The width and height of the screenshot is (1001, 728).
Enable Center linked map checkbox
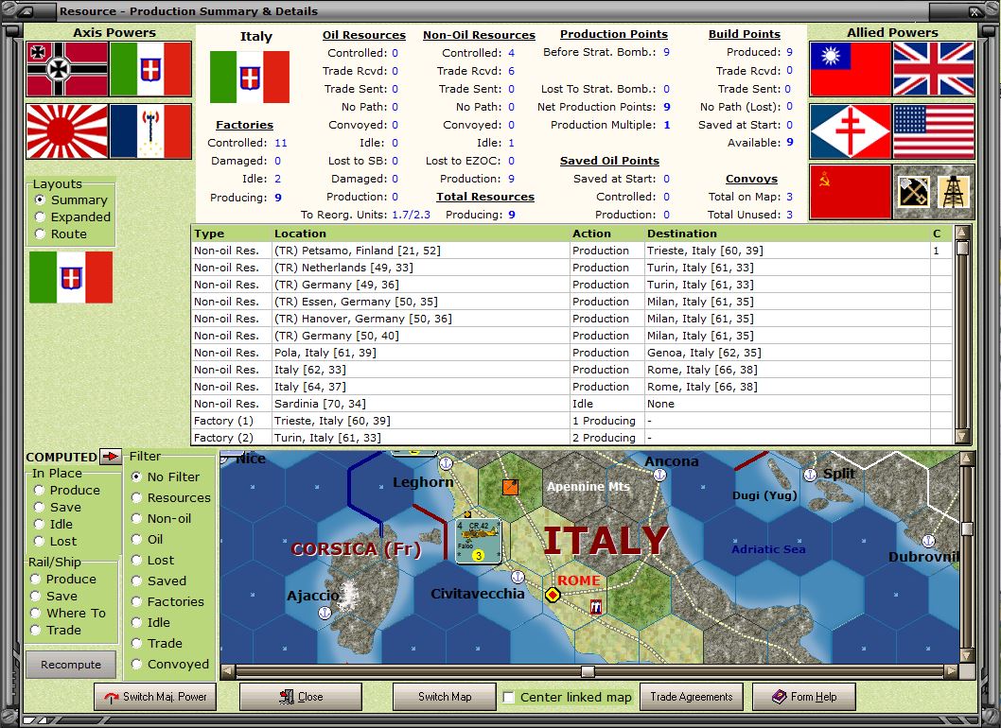click(509, 698)
